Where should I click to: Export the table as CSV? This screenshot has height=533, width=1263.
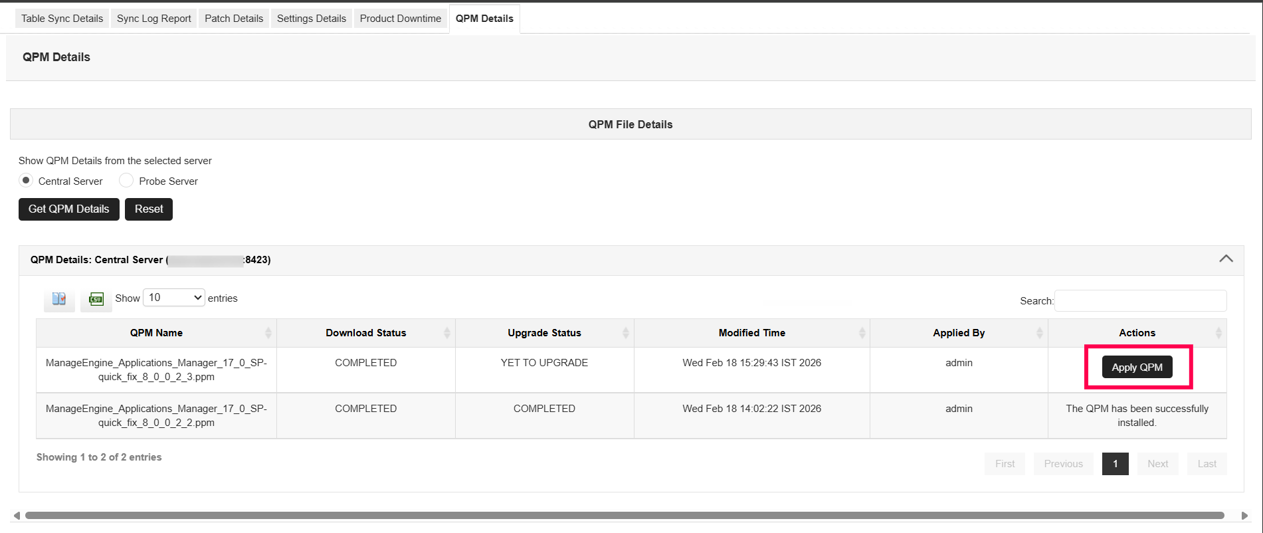(x=96, y=299)
